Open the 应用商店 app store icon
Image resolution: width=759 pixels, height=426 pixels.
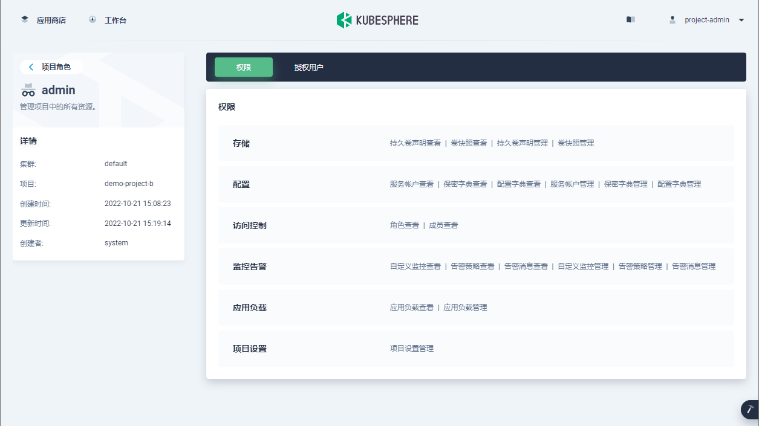coord(25,19)
